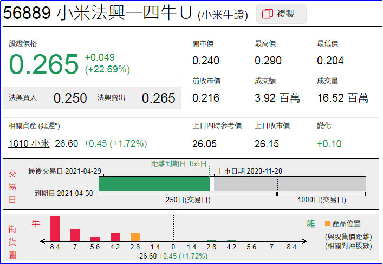The width and height of the screenshot is (383, 264).
Task: Click the orange product position bar at 2.8
Action: point(135,237)
